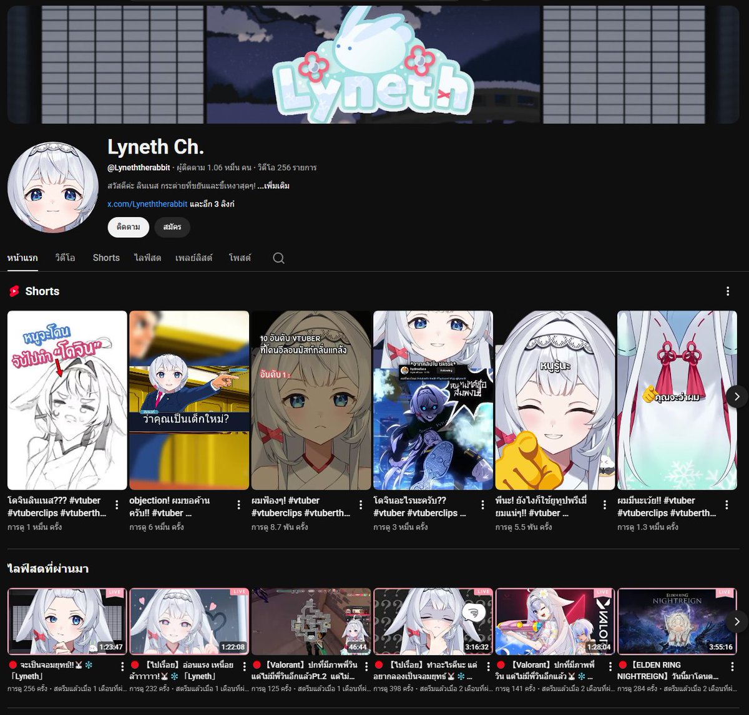Switch to the หน้าแรก tab
Screen dimensions: 749x715
pos(22,258)
